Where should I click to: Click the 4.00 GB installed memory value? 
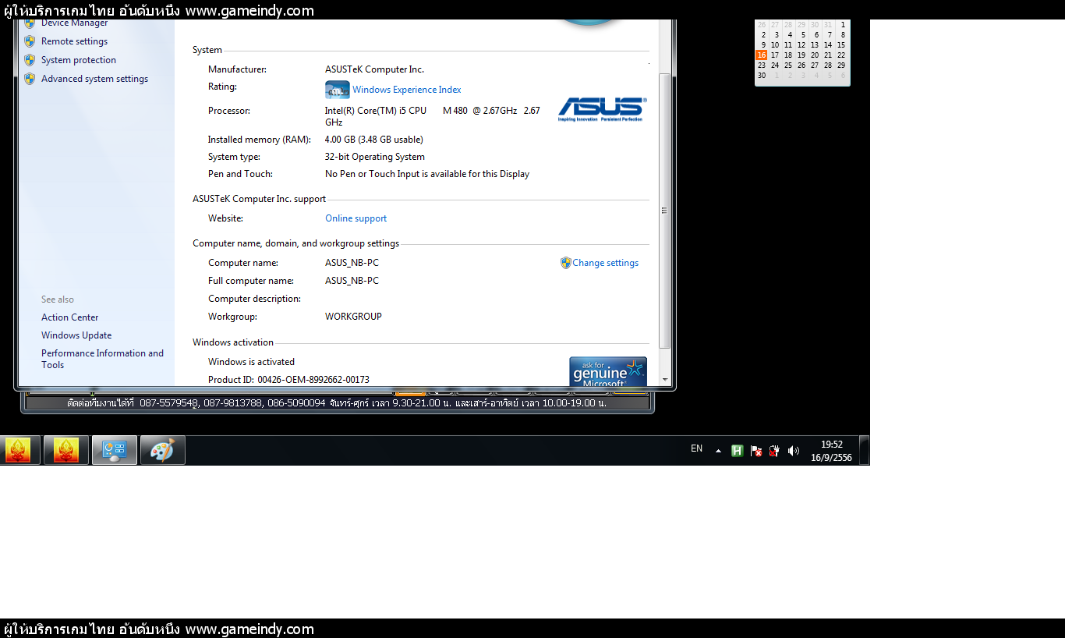coord(373,140)
